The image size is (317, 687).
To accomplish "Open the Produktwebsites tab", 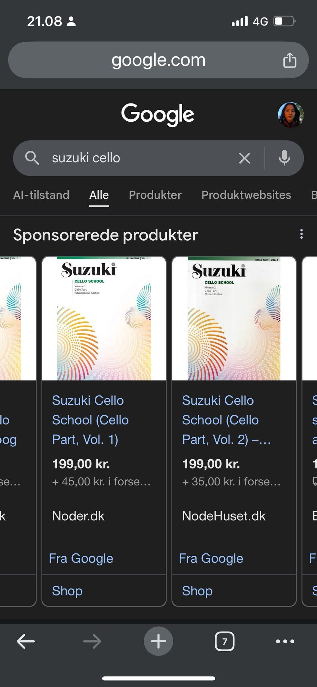I will pyautogui.click(x=246, y=195).
